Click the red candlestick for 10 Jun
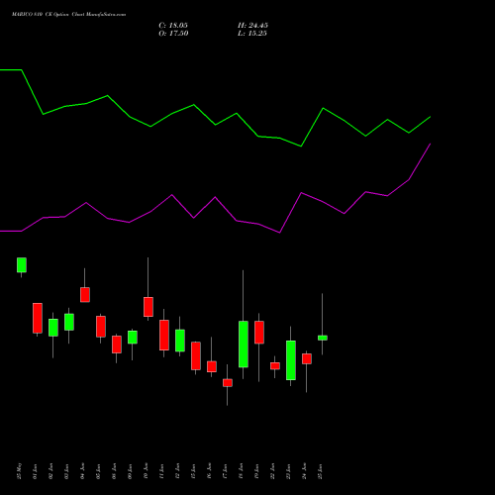The image size is (495, 495). coord(148,307)
